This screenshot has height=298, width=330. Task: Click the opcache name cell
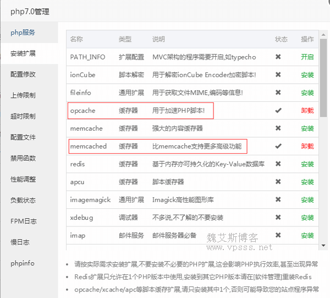(82, 111)
